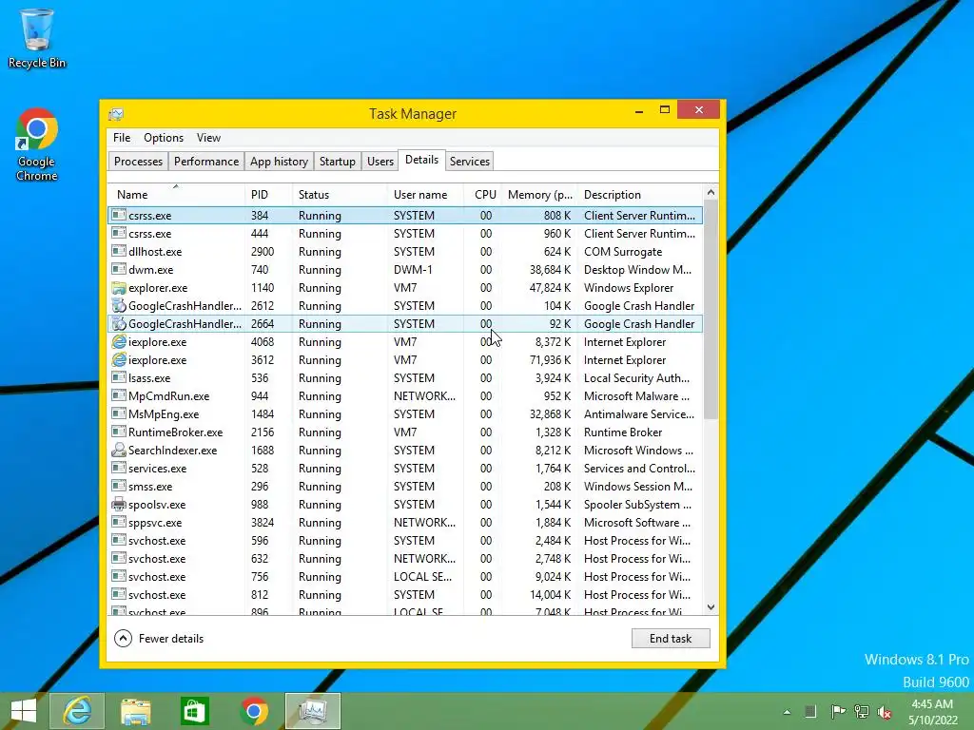Screen dimensions: 974x730
Task: Click the End task button
Action: [671, 638]
